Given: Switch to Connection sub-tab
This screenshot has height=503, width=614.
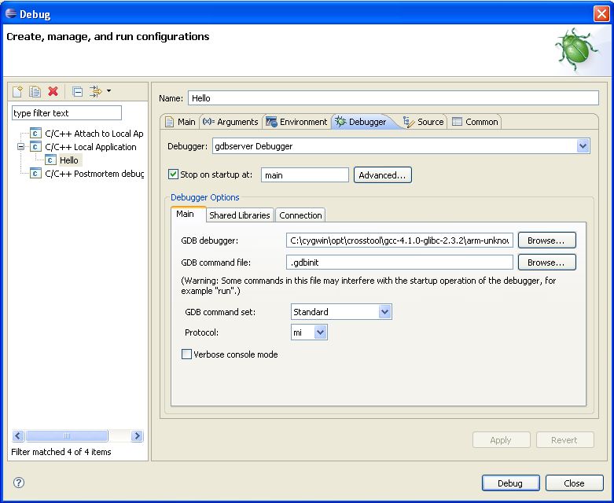Looking at the screenshot, I should point(300,215).
